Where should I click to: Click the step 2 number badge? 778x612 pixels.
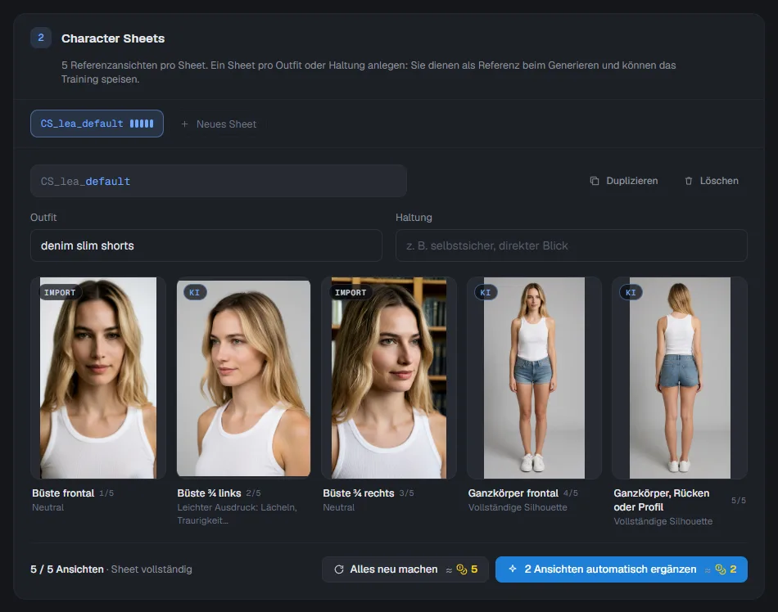(41, 38)
